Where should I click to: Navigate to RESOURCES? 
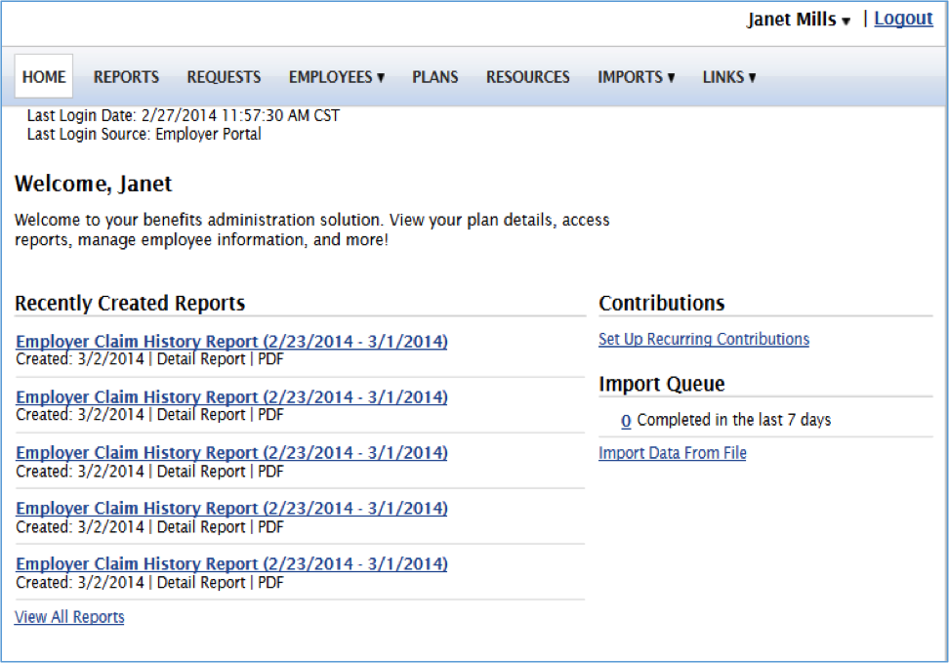(x=528, y=77)
